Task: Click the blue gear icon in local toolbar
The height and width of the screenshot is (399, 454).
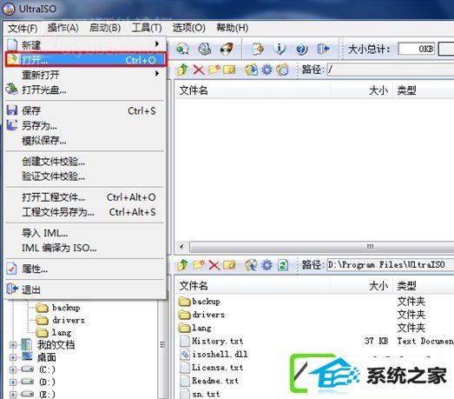Action: [x=266, y=265]
